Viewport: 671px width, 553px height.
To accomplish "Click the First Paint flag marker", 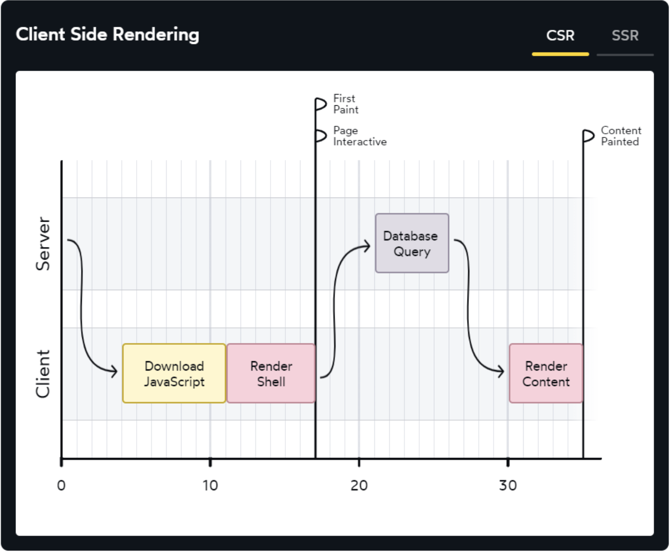I will (321, 104).
